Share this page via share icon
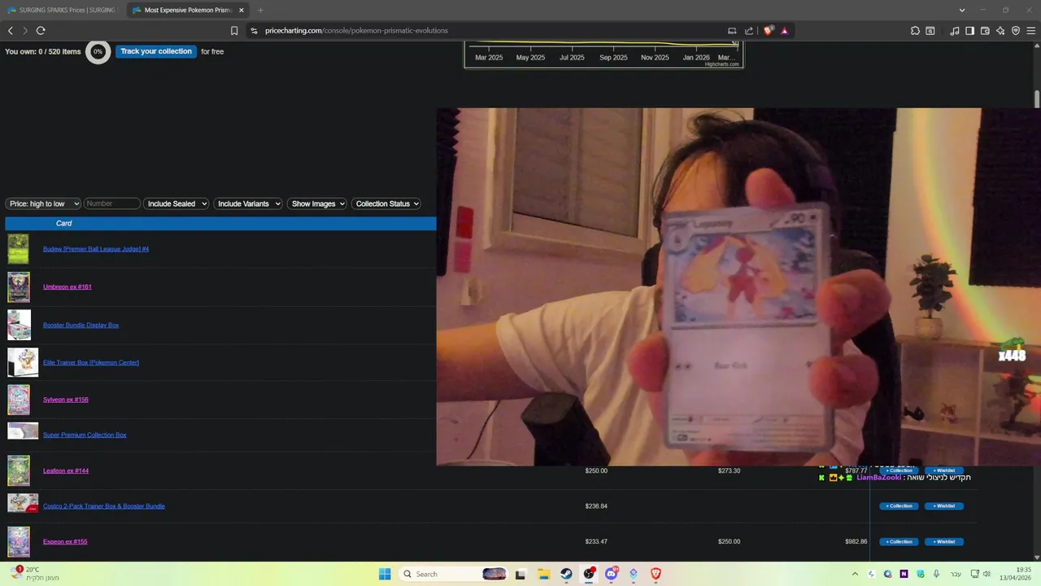1041x586 pixels. coord(749,31)
